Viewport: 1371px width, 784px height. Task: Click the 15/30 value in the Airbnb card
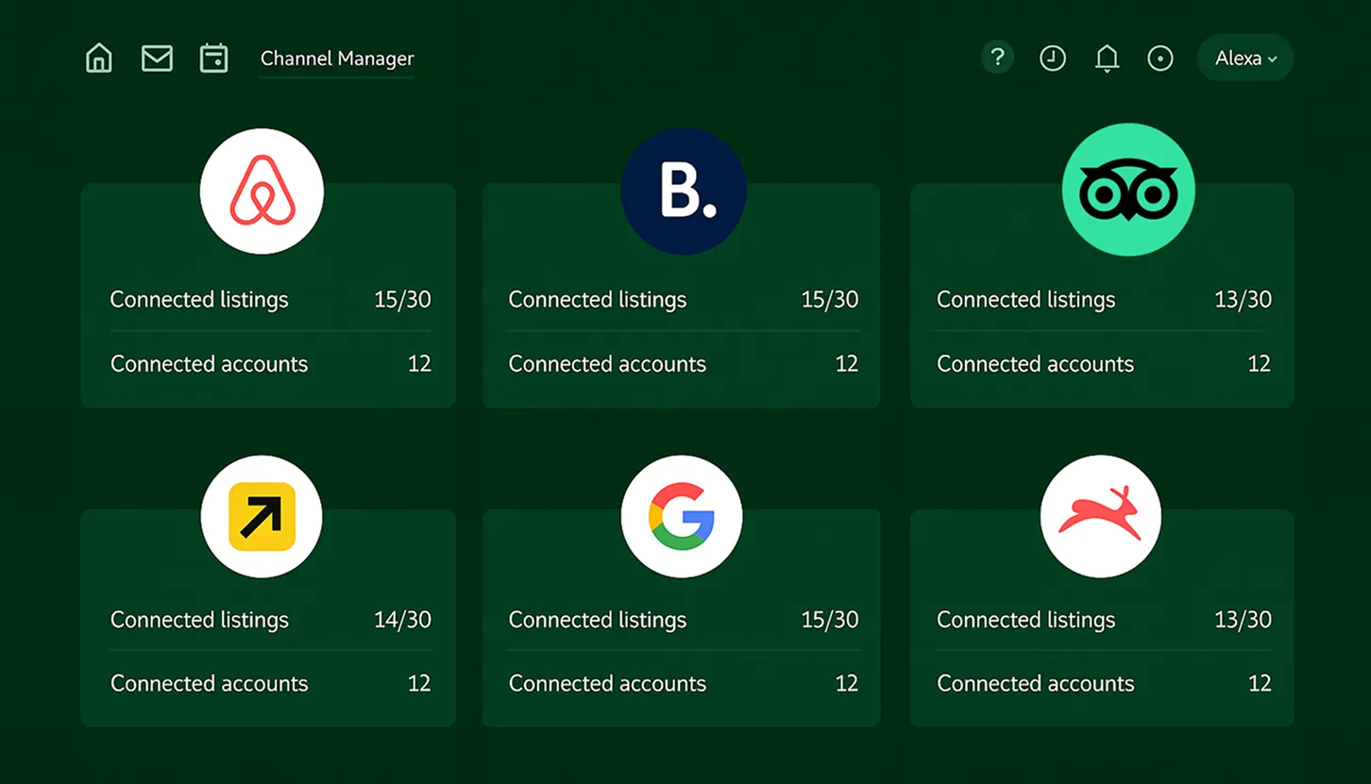coord(402,300)
